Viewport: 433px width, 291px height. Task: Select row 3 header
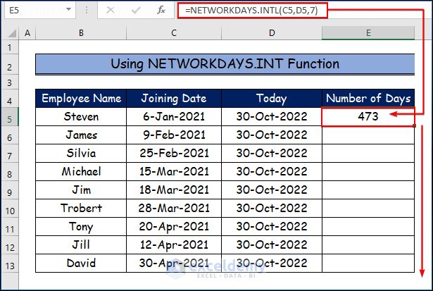point(10,82)
